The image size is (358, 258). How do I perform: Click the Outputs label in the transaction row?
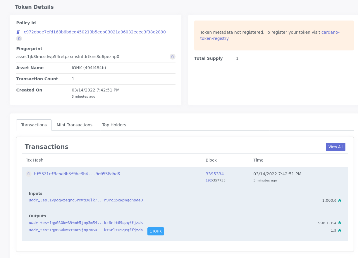point(37,216)
